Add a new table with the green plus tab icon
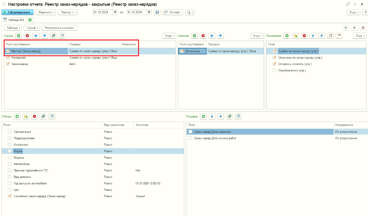This screenshot has height=216, width=368. click(x=30, y=20)
